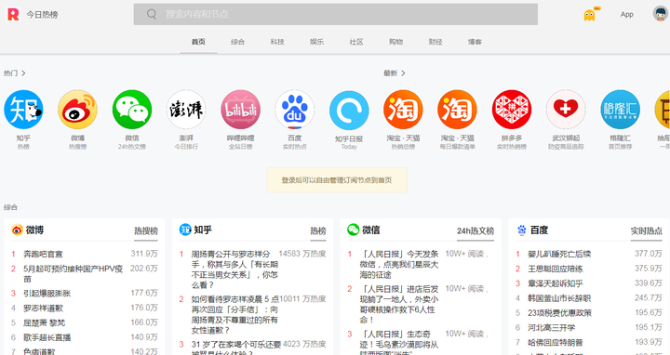Screen dimensions: 670x355
Task: Click the 知乎 card title text
Action: (x=203, y=230)
